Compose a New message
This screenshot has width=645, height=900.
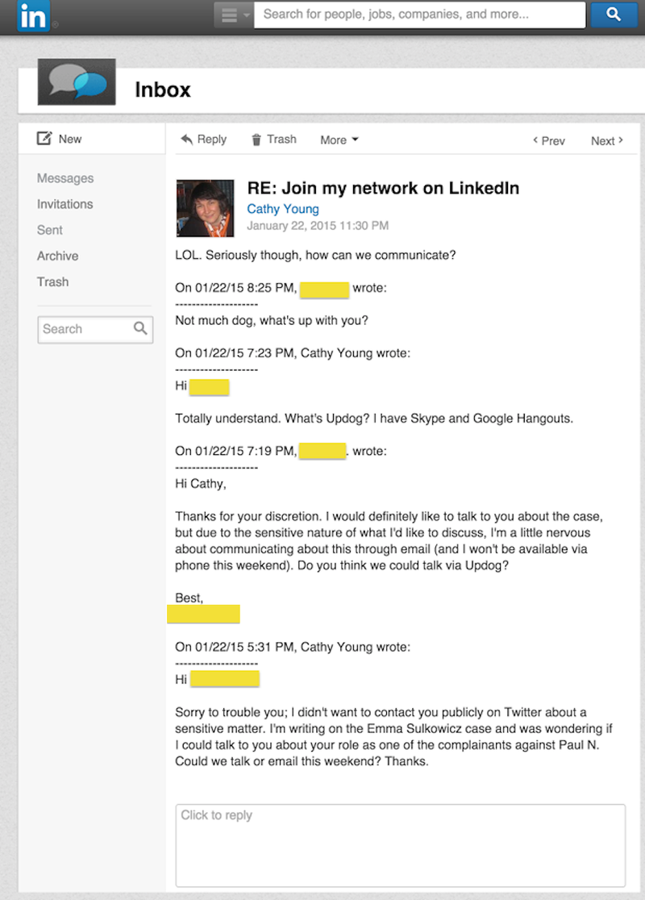click(x=59, y=139)
